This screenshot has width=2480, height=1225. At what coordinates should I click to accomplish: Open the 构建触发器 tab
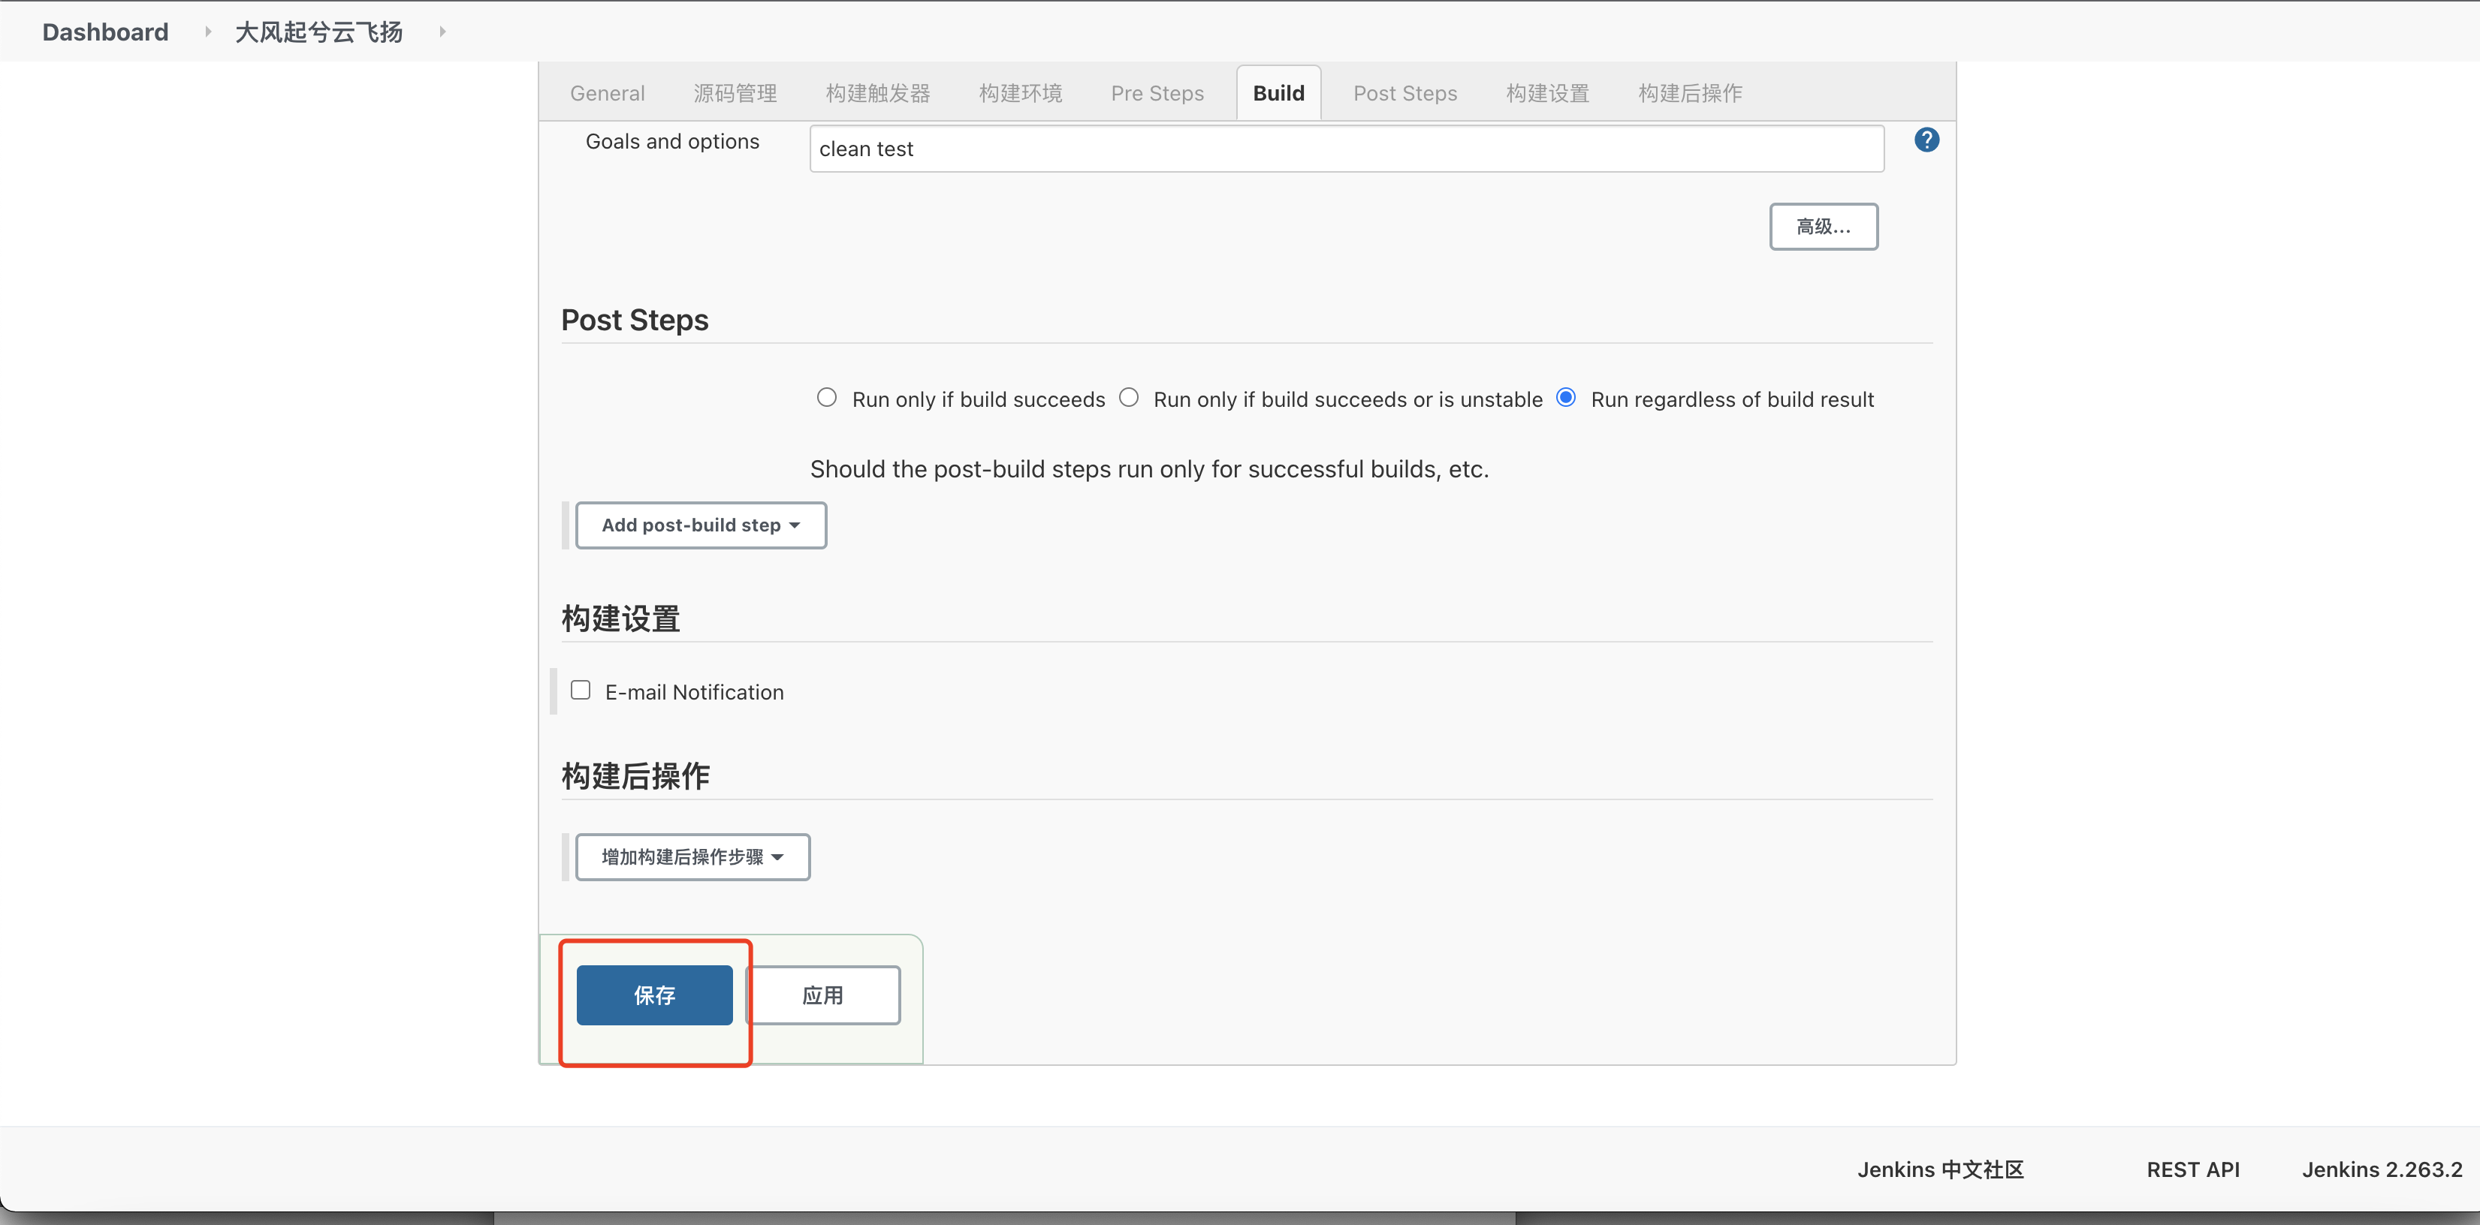[x=877, y=92]
